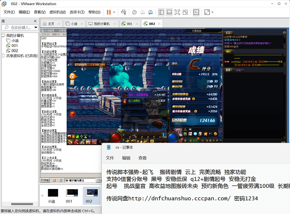The height and width of the screenshot is (214, 290).
Task: Click the library horizontal scrollbar
Action: click(22, 204)
